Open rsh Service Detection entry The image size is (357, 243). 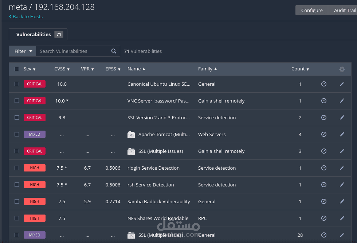tap(150, 185)
